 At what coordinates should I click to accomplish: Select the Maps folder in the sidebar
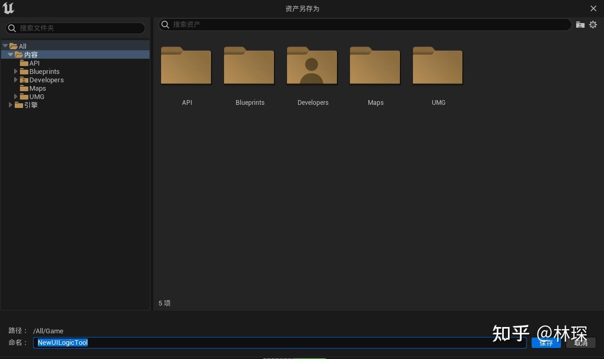tap(37, 88)
